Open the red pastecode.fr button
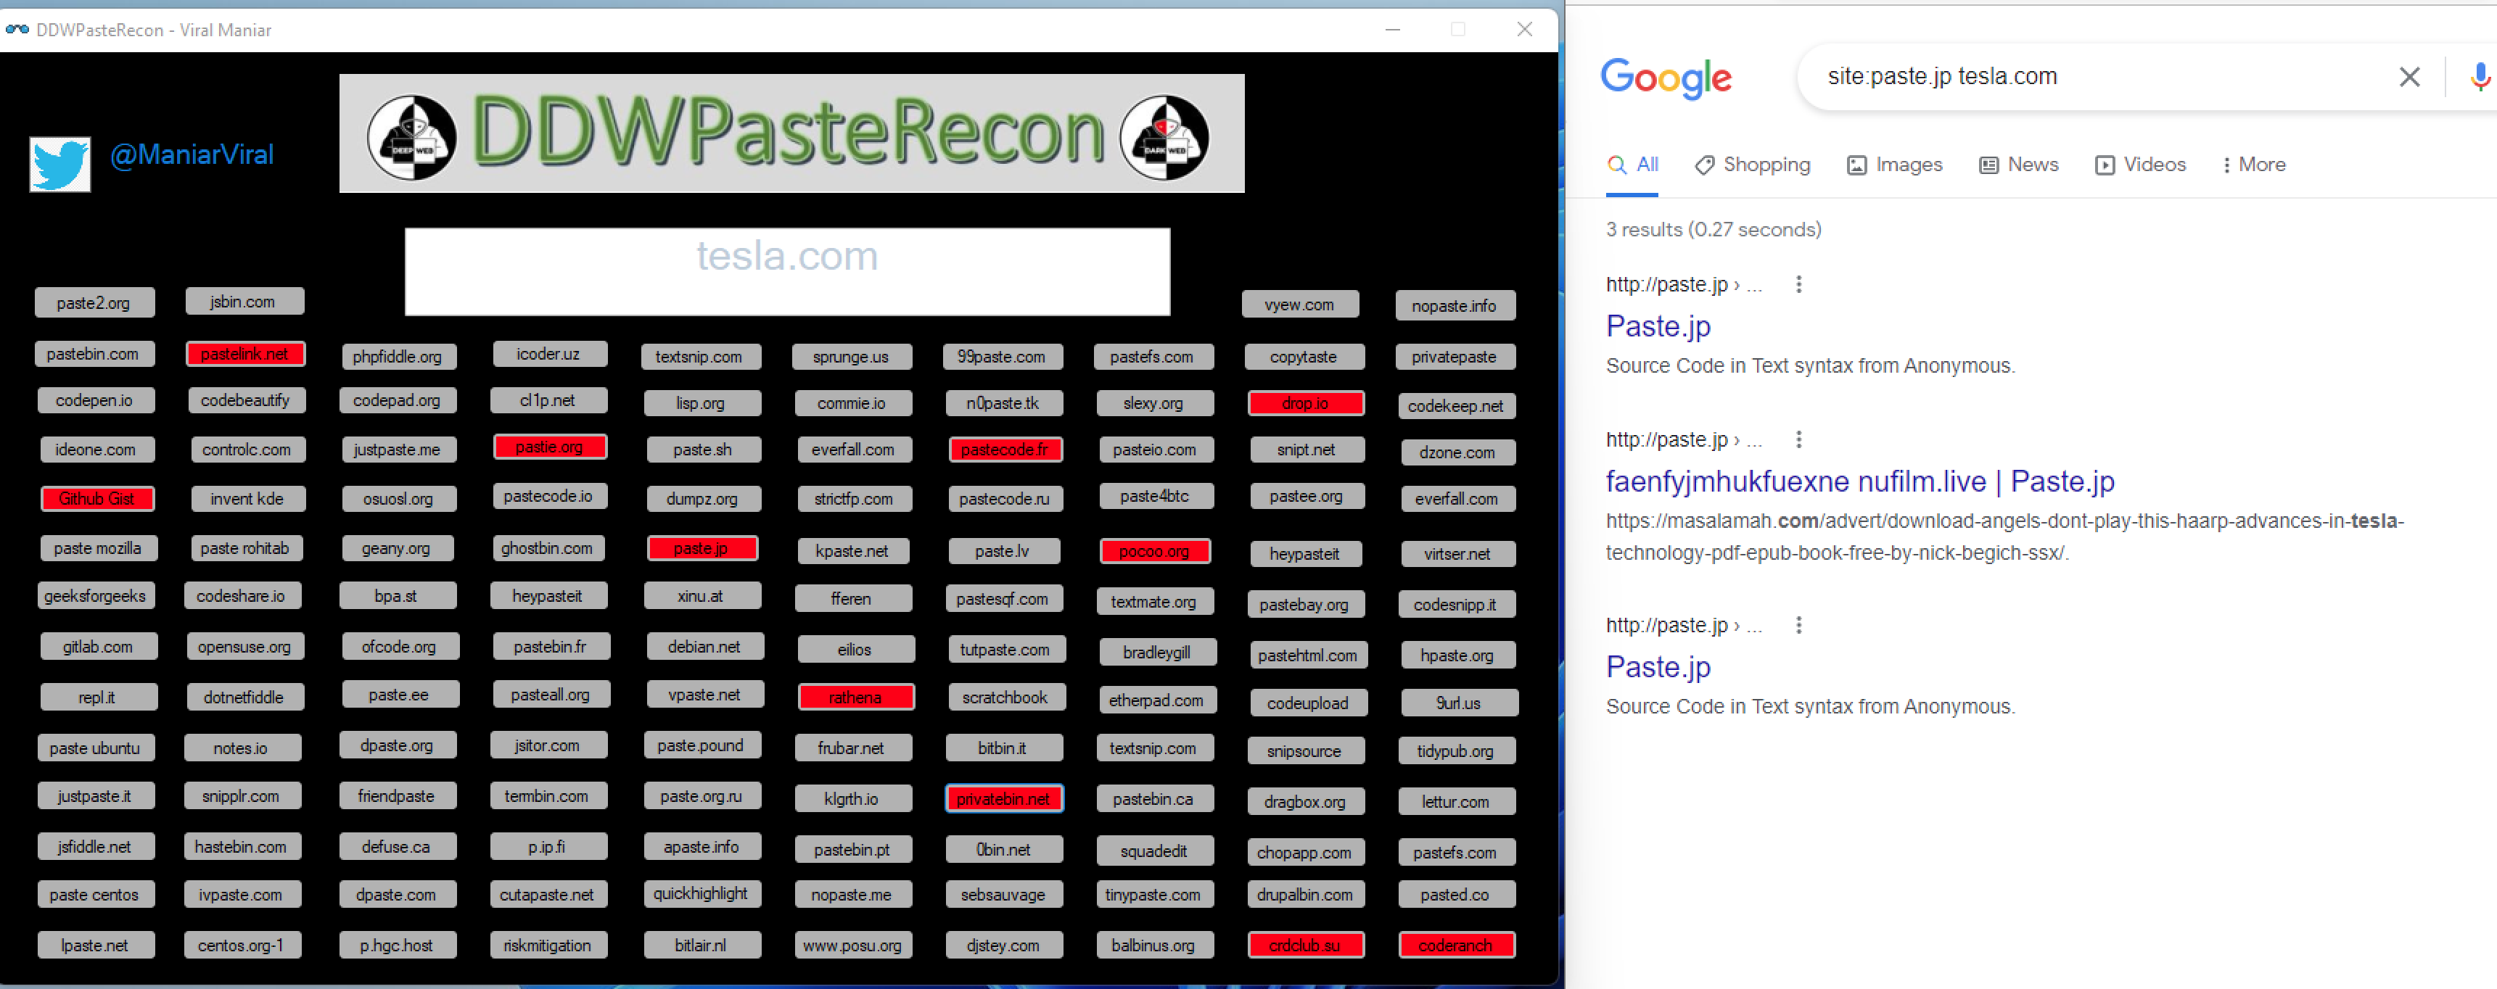 pyautogui.click(x=1005, y=450)
